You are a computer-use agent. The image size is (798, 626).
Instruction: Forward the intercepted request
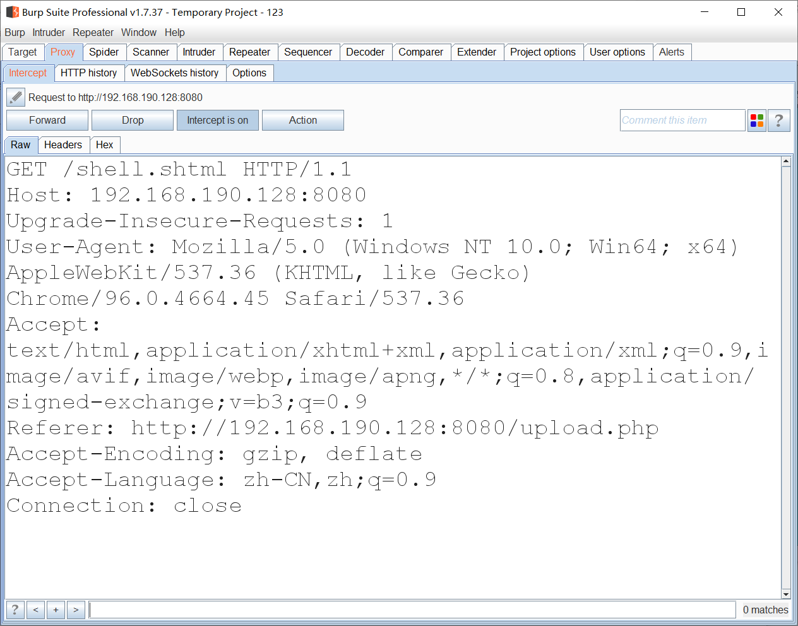47,121
